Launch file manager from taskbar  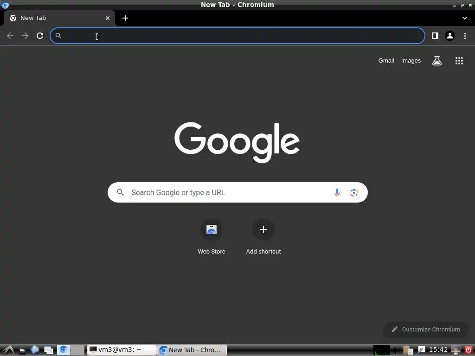coord(22,350)
